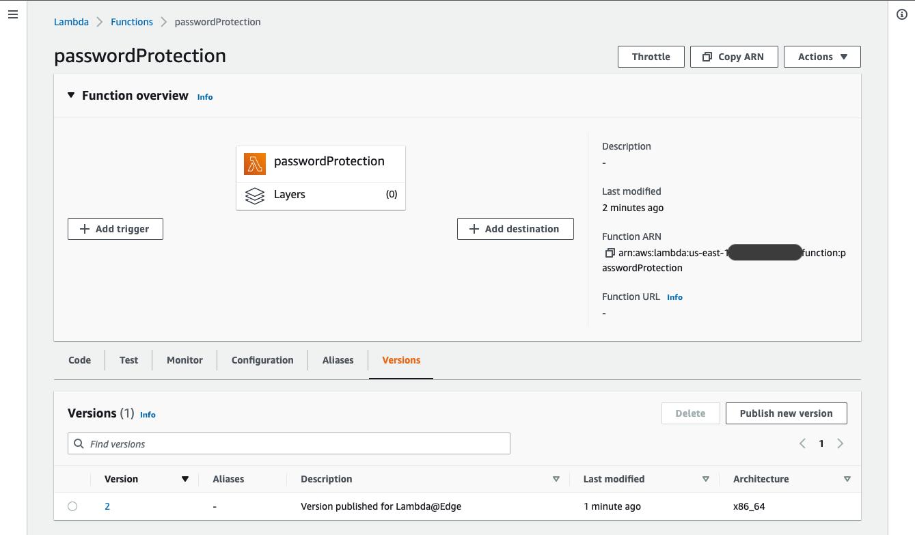
Task: Click the search magnifier in Find versions
Action: tap(79, 443)
